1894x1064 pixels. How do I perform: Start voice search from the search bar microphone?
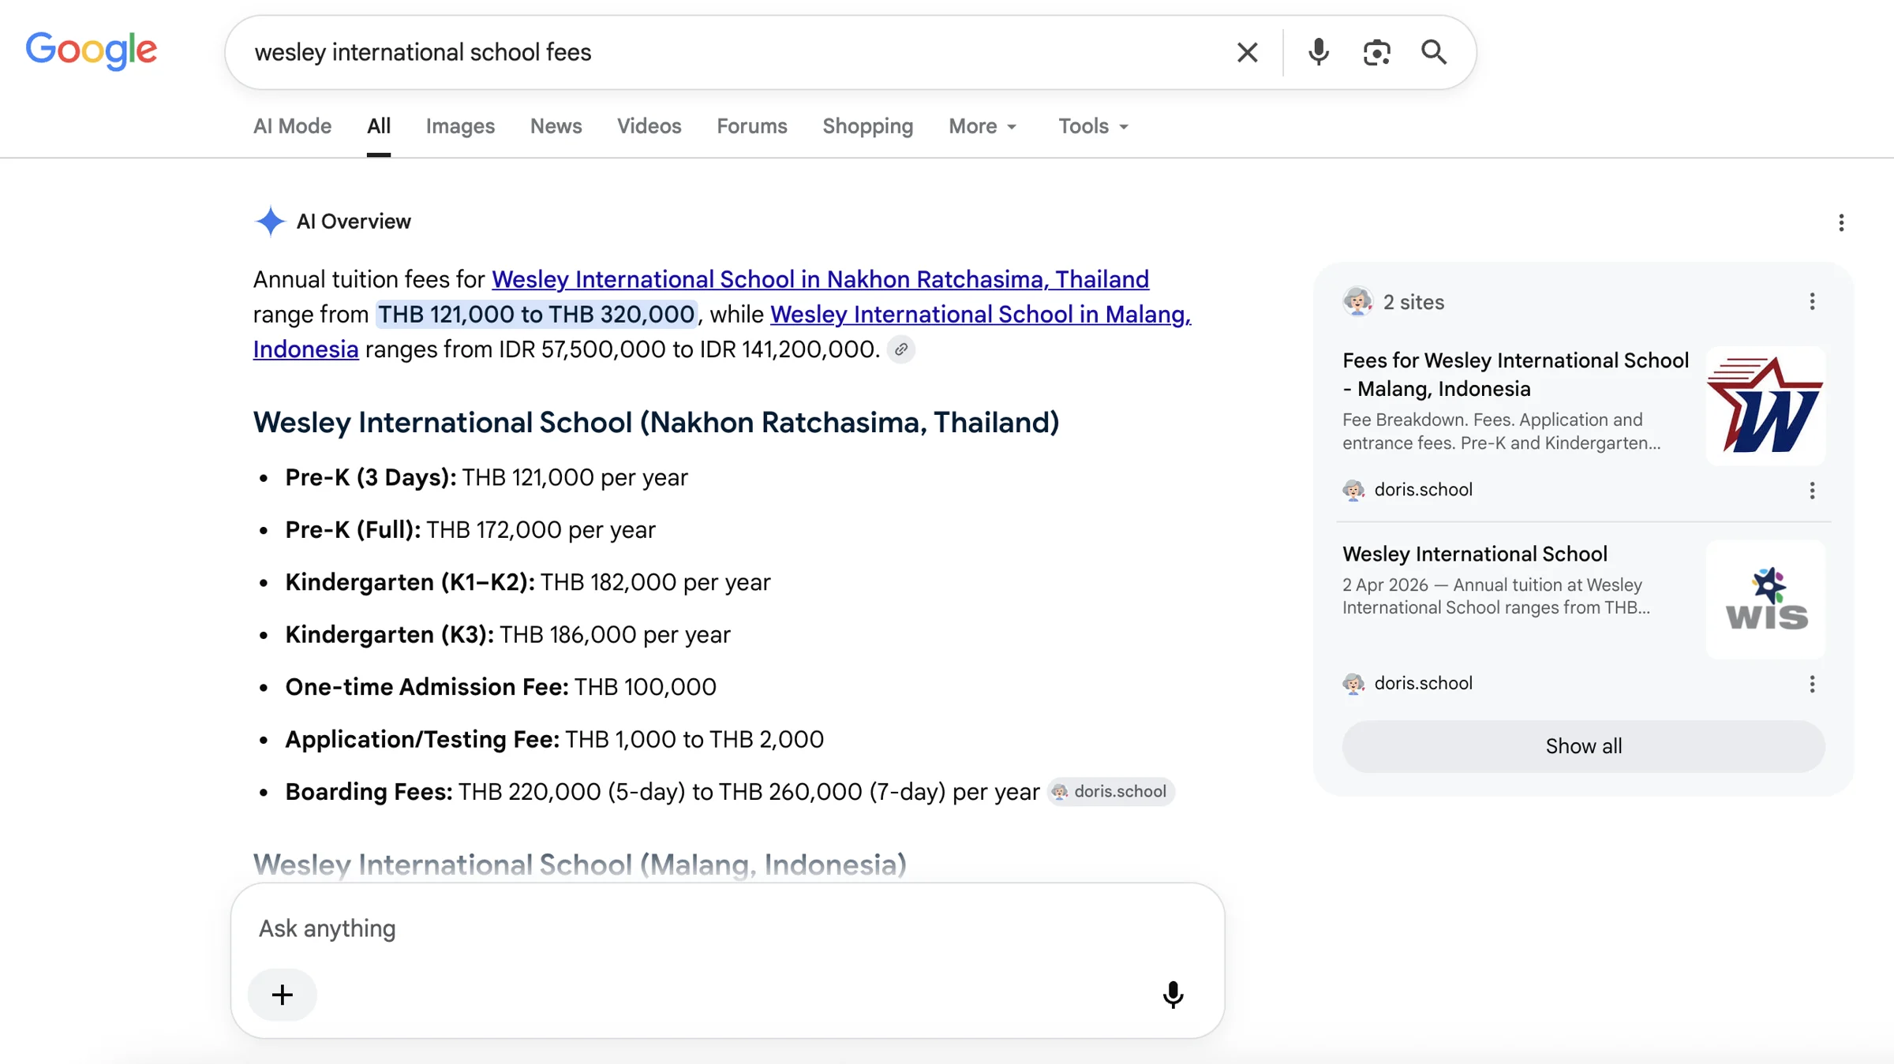click(1318, 52)
